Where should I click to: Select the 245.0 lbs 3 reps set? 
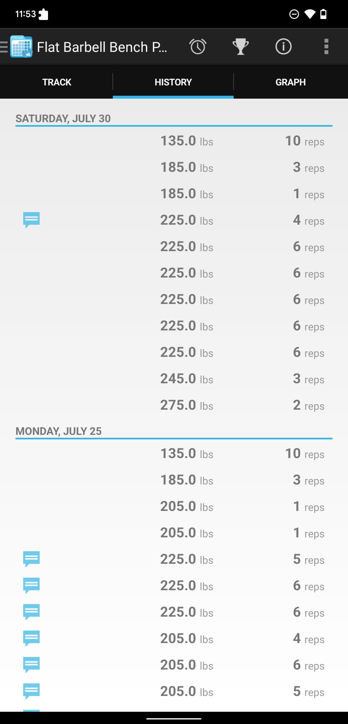coord(242,379)
